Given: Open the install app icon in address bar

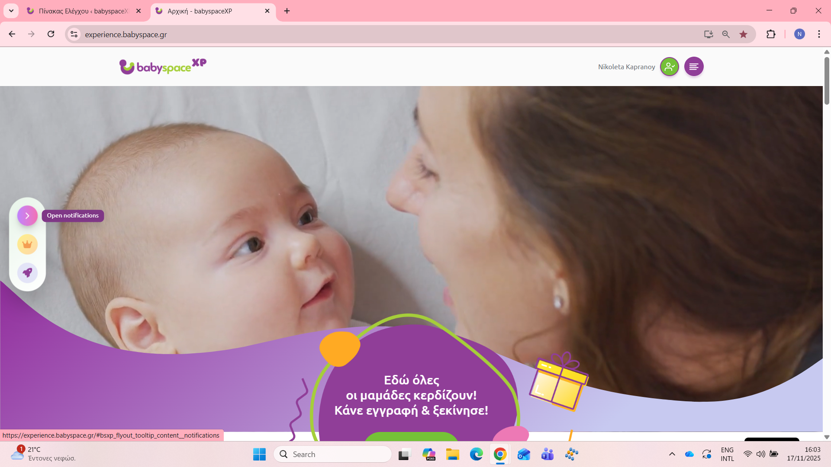Looking at the screenshot, I should pos(709,34).
